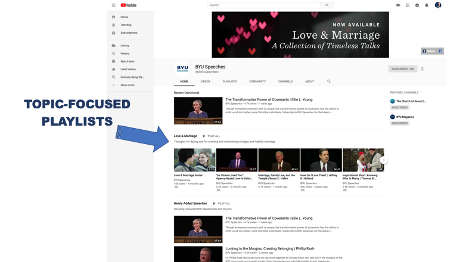Click the BYU Speeches channel name
466x262 pixels.
point(210,67)
